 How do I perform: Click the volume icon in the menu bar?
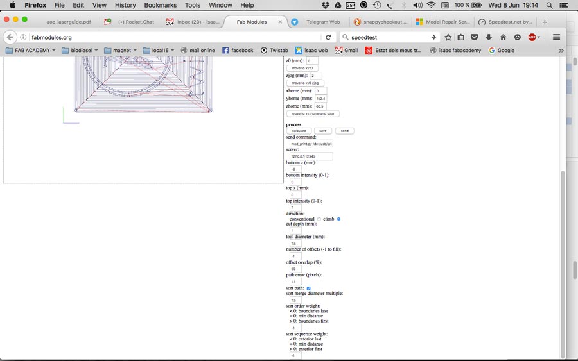coord(417,5)
